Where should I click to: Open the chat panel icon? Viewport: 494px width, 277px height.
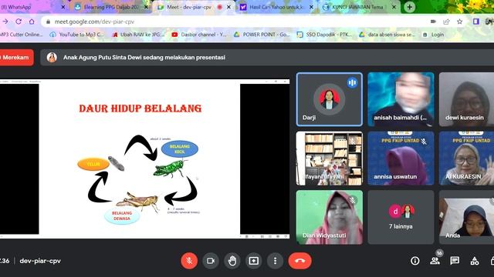pos(455,261)
